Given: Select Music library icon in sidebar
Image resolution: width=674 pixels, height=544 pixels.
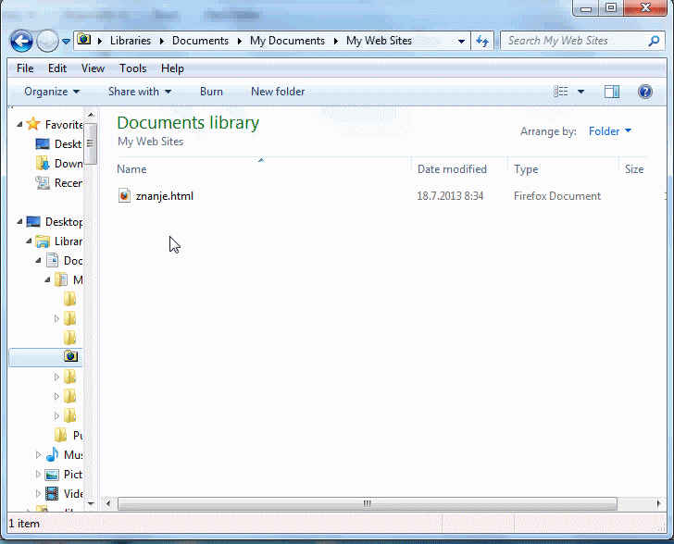Looking at the screenshot, I should tap(52, 455).
